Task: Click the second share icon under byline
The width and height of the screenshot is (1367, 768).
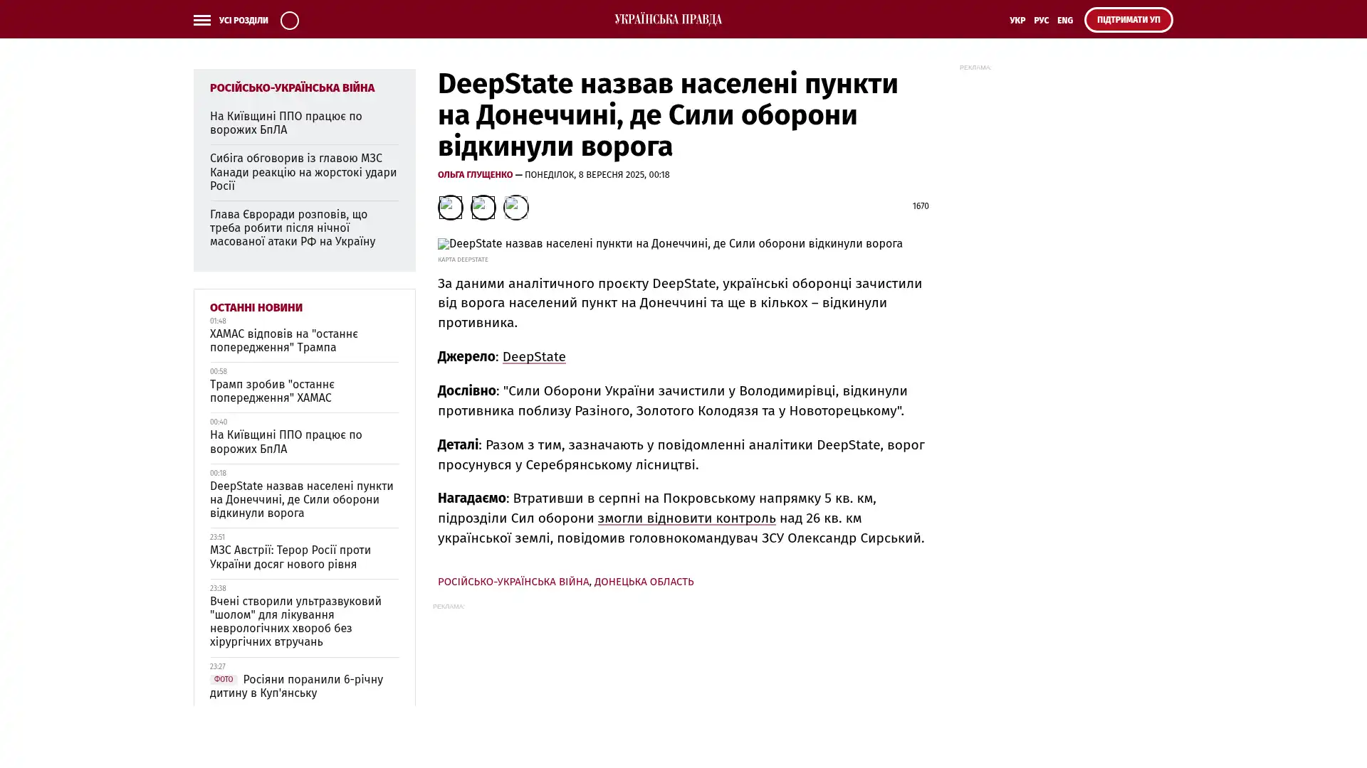Action: 483,208
